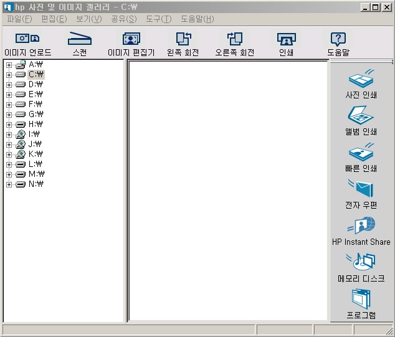Viewport: 395px width, 337px height.
Task: Open the 보기(V) menu
Action: click(x=89, y=19)
